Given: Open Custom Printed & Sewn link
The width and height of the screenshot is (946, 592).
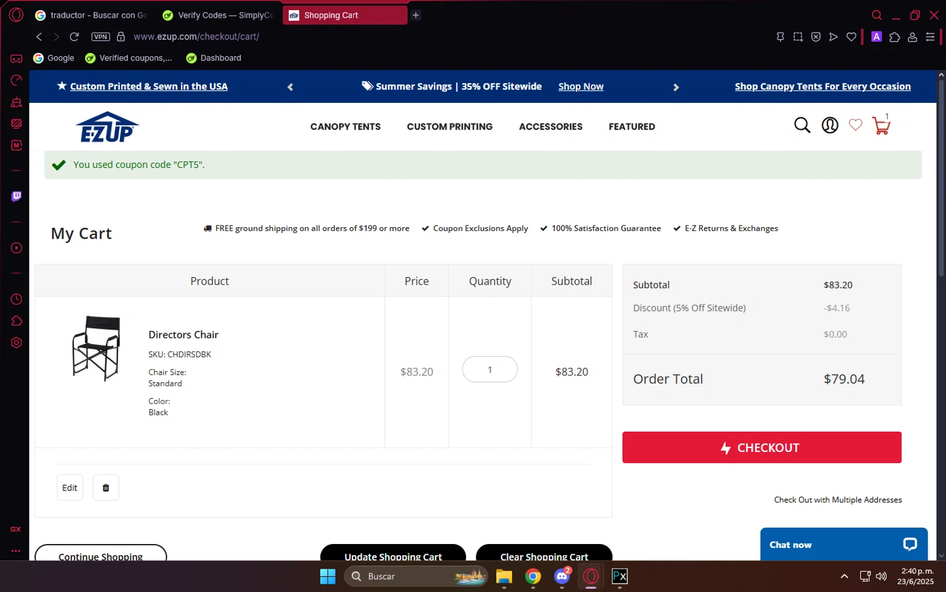Looking at the screenshot, I should 149,86.
